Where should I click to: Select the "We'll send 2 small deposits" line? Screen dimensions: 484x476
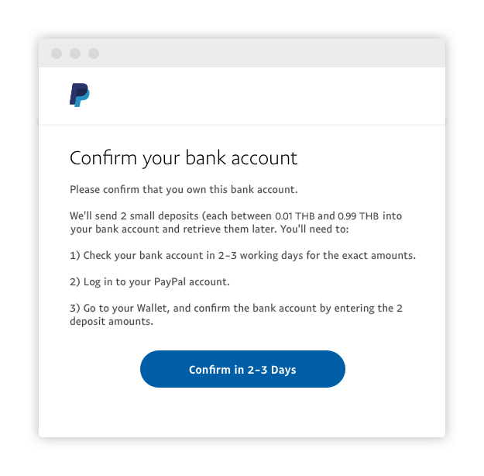pyautogui.click(x=170, y=216)
